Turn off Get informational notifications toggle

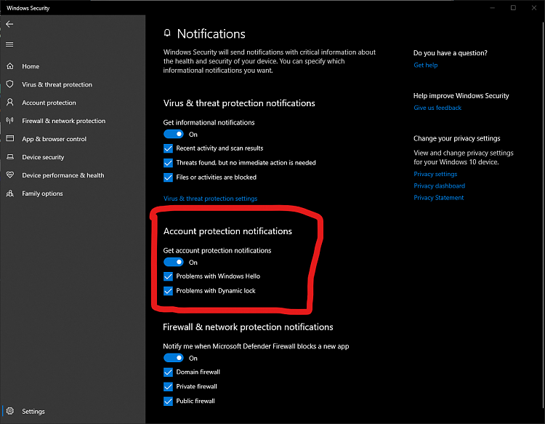174,135
